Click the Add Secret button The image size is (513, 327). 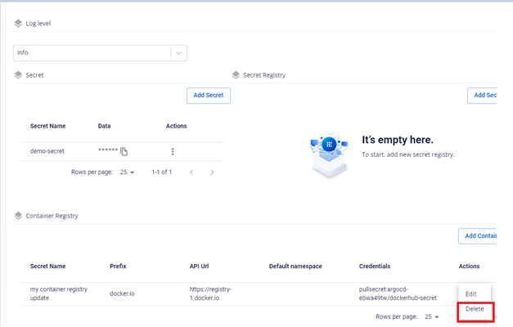pos(209,96)
